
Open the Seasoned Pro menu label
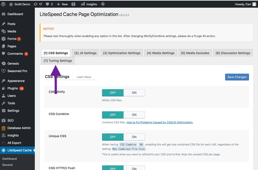[x=17, y=71]
